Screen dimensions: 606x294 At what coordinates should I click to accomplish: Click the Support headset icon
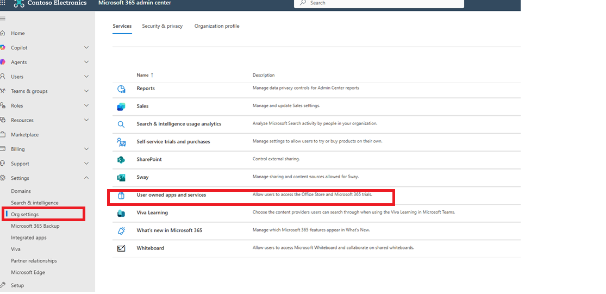tap(3, 164)
